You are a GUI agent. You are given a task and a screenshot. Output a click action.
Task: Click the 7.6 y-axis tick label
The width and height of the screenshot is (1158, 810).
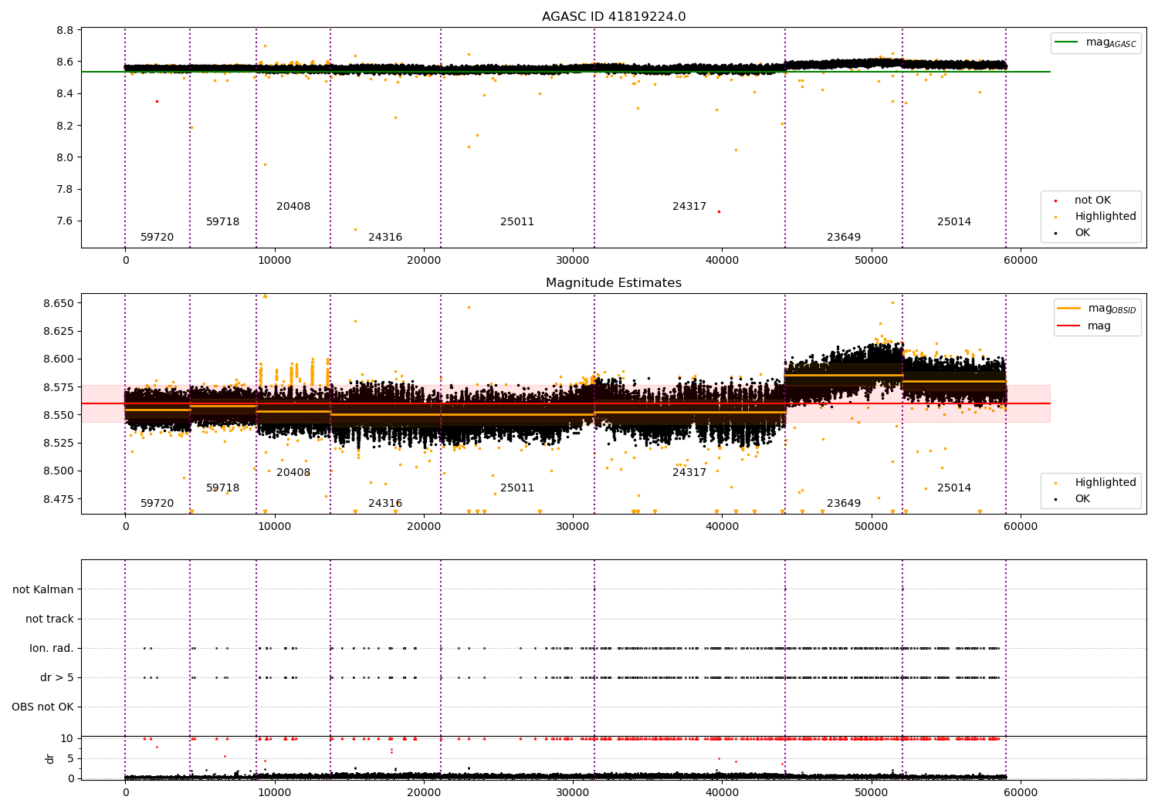(x=66, y=221)
